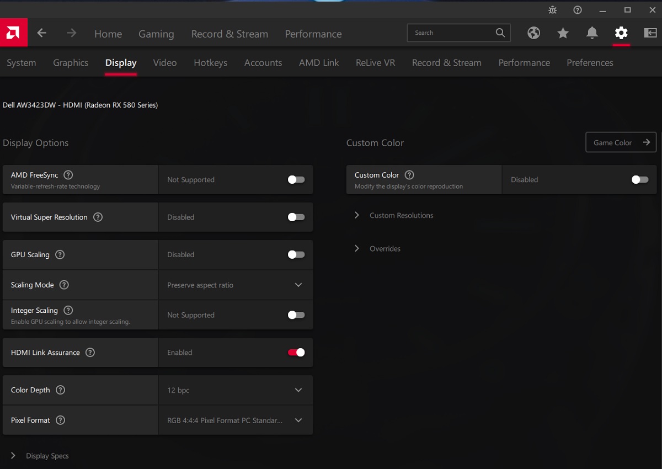
Task: Click Dell AW3423DW display name
Action: [x=81, y=105]
